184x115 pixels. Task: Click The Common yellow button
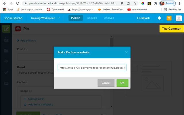point(172,29)
